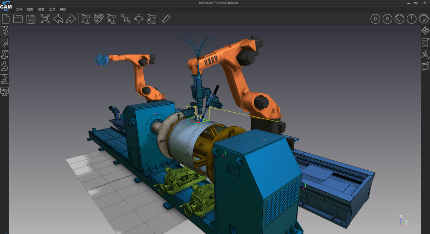This screenshot has width=430, height=234.
Task: Open the bookmark list panel in right sidebar
Action: (425, 42)
